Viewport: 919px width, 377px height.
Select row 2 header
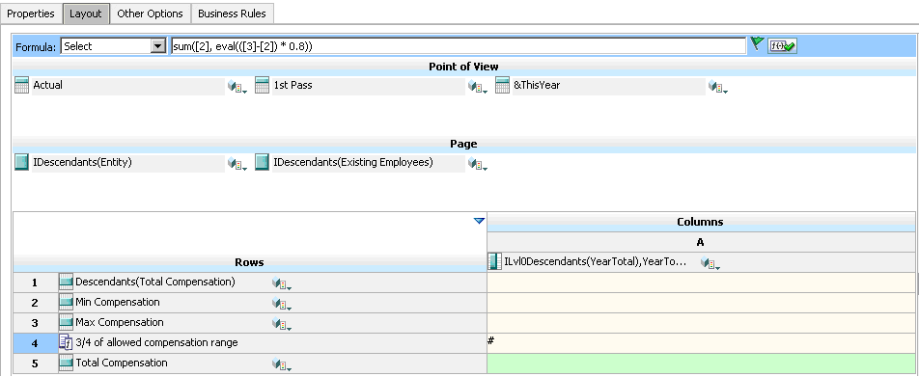click(x=35, y=303)
